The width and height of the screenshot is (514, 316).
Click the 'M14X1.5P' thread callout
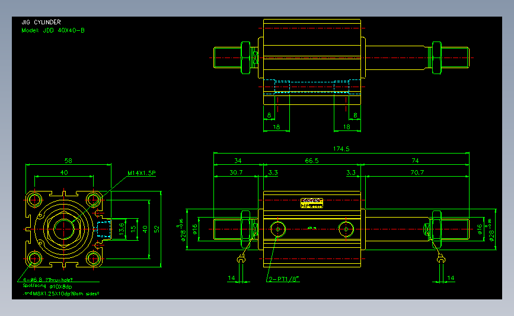[142, 173]
